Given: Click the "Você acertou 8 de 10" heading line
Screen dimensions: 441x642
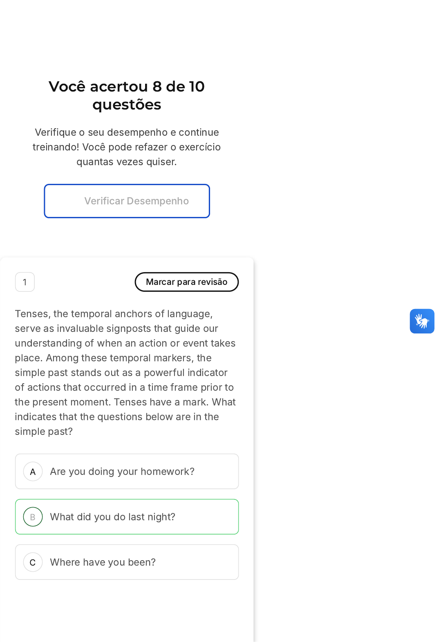Looking at the screenshot, I should pyautogui.click(x=127, y=87).
